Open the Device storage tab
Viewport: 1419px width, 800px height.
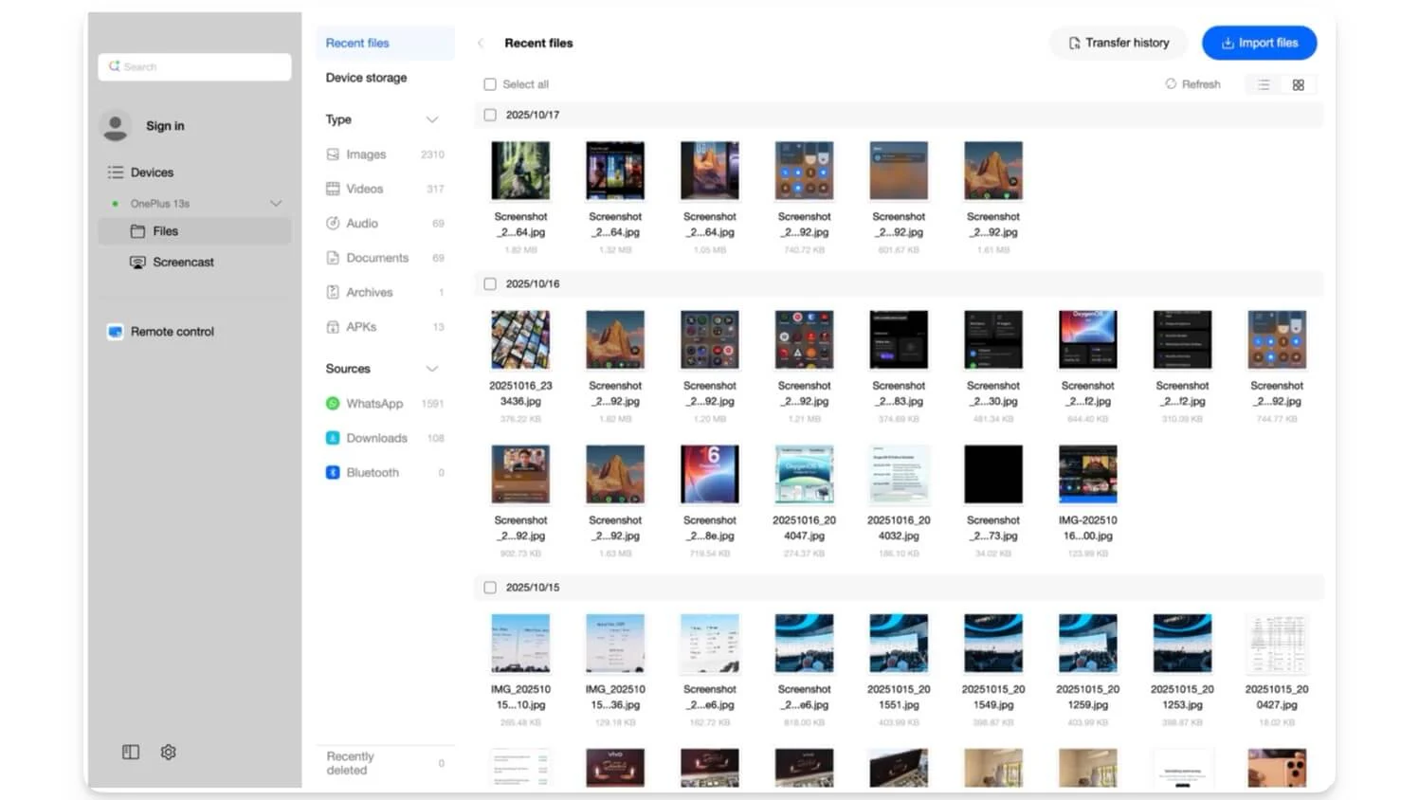coord(366,78)
